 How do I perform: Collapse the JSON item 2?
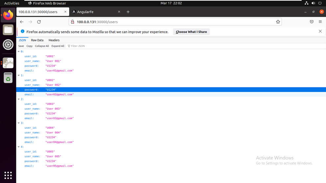[19, 99]
